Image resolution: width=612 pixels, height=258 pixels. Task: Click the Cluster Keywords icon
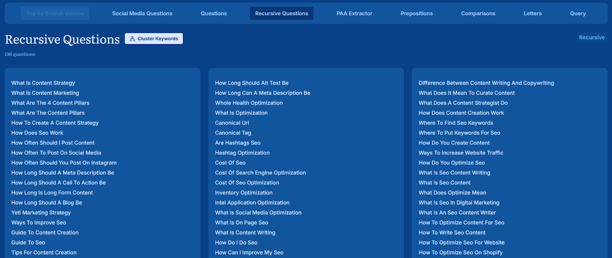point(132,39)
